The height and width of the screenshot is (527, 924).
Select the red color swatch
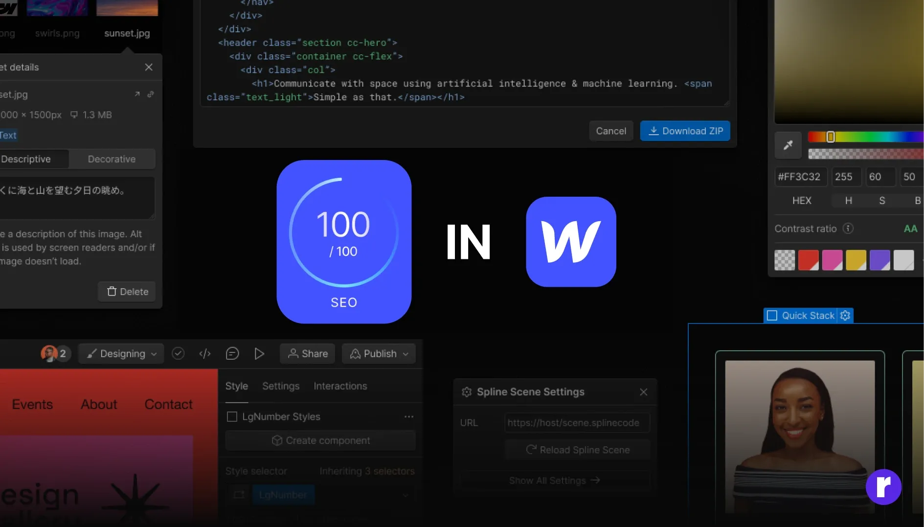[809, 260]
